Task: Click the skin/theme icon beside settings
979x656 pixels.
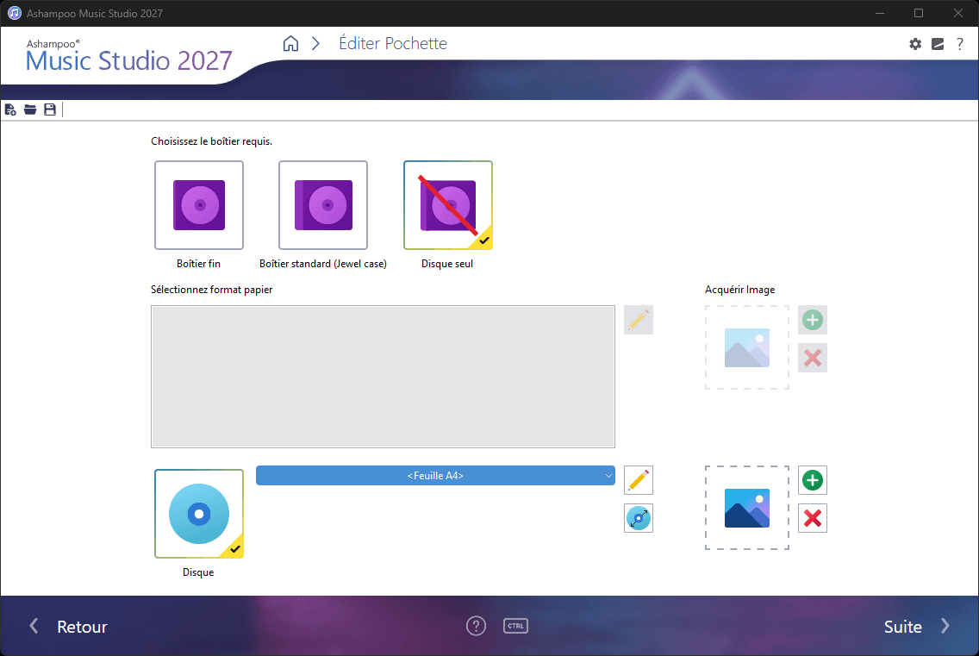Action: (x=938, y=44)
